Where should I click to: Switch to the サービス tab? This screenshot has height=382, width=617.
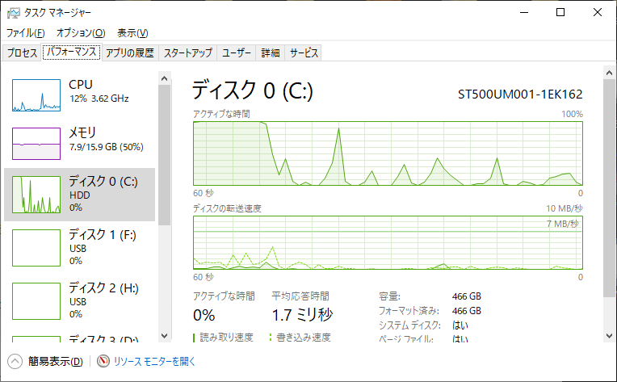point(304,53)
